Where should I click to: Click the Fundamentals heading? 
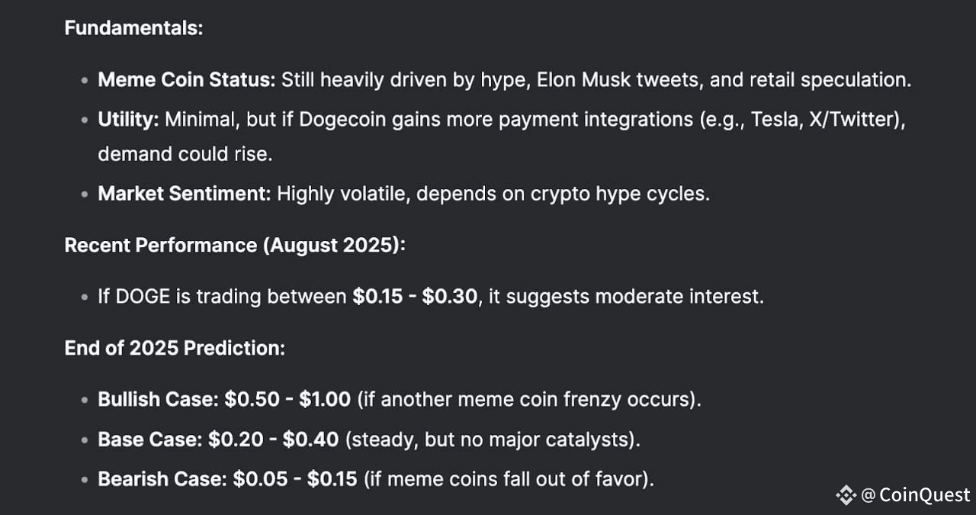[133, 28]
